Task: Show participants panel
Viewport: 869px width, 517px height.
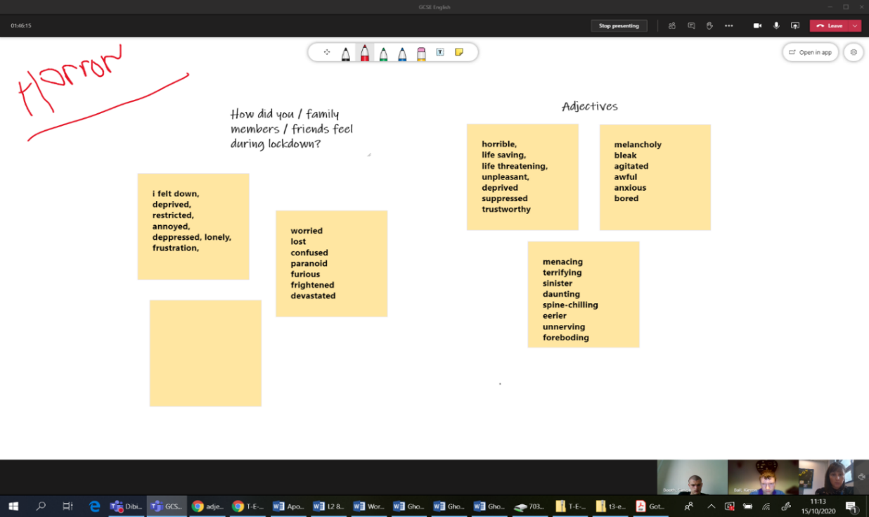Action: pyautogui.click(x=672, y=26)
